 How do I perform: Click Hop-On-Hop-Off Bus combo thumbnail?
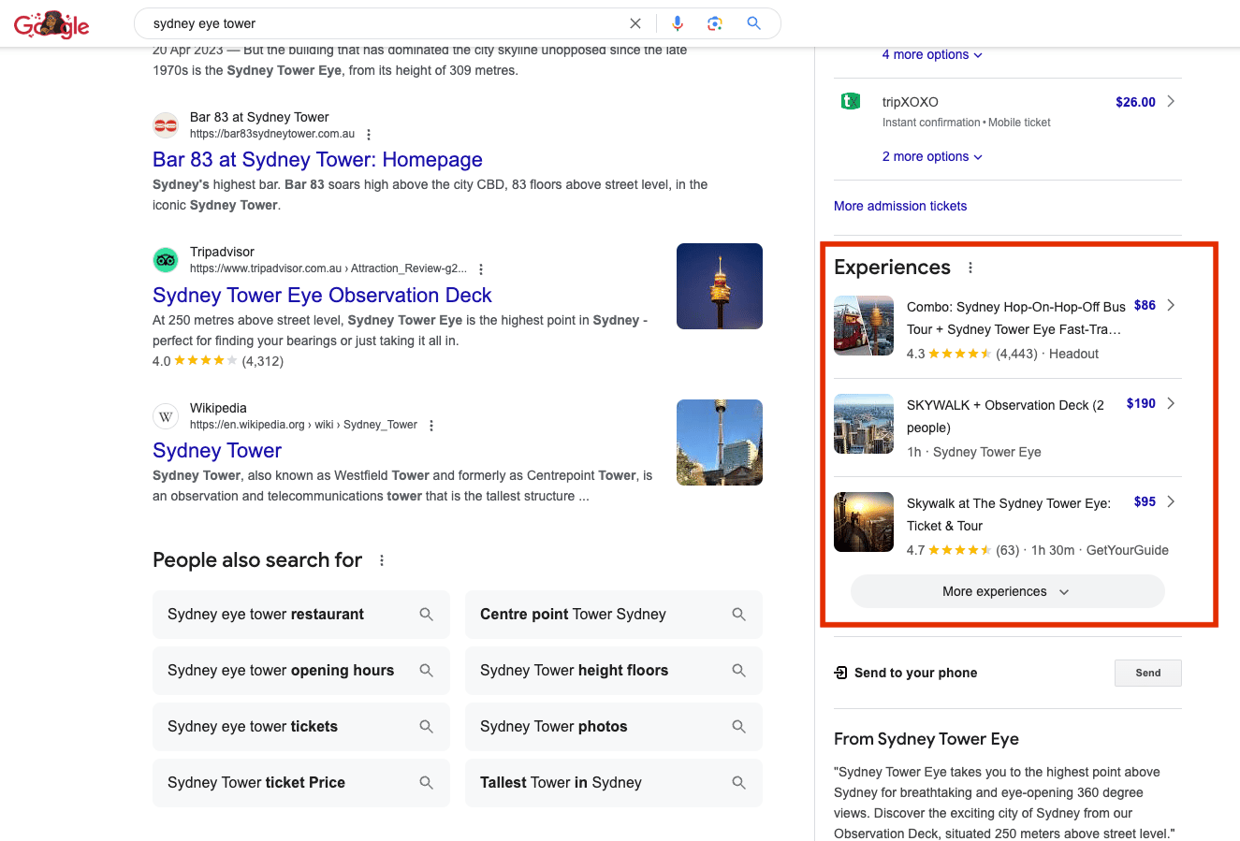tap(864, 326)
